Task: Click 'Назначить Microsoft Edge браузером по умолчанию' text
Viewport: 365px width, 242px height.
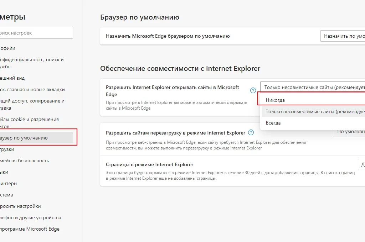Action: [168, 36]
